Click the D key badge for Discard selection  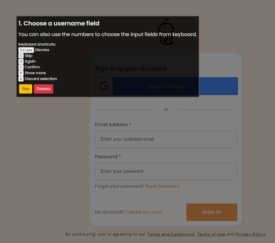coord(21,79)
